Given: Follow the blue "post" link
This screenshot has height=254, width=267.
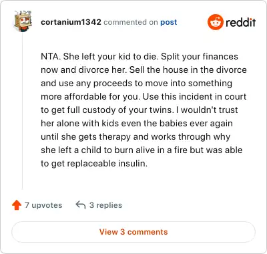Looking at the screenshot, I should point(169,22).
